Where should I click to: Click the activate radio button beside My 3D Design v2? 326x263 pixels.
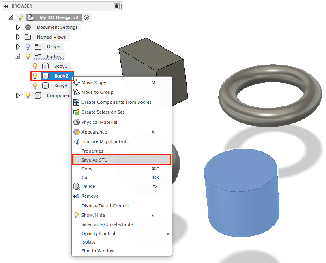(x=86, y=17)
